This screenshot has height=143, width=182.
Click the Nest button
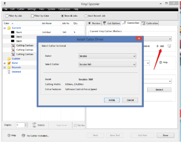[95, 135]
